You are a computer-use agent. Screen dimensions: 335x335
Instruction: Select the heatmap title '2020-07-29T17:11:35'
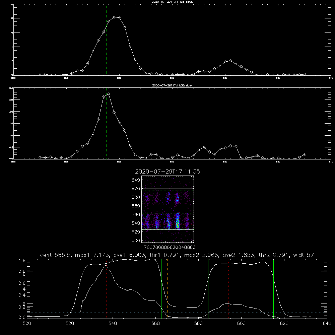coord(167,172)
